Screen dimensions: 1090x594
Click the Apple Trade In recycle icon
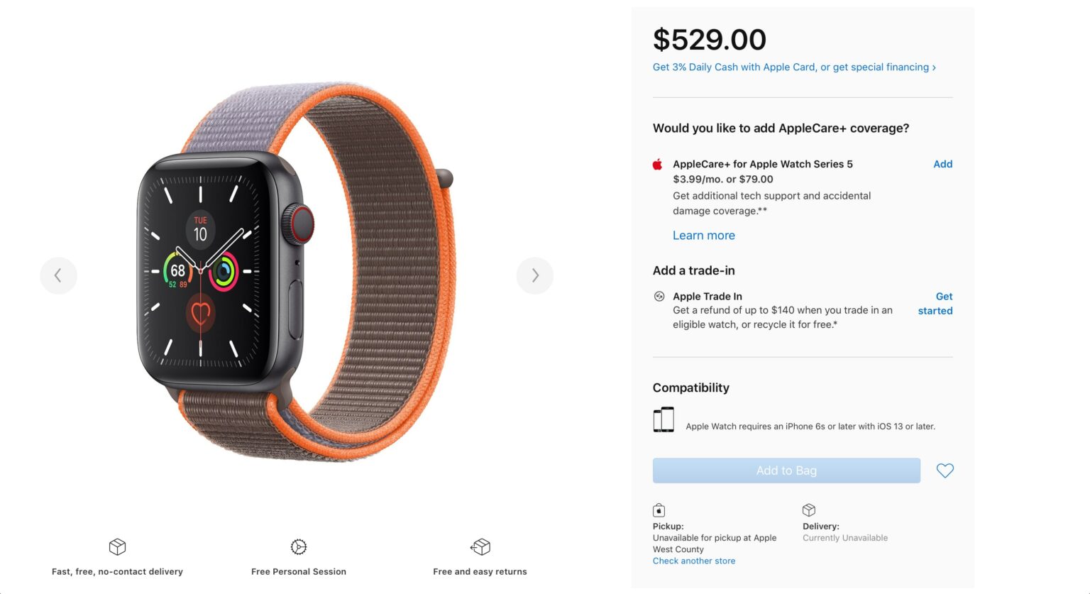point(659,297)
